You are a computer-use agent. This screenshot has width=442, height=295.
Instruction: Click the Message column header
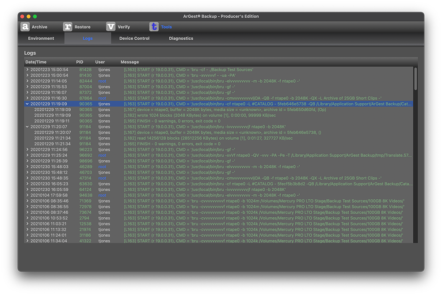[x=130, y=62]
